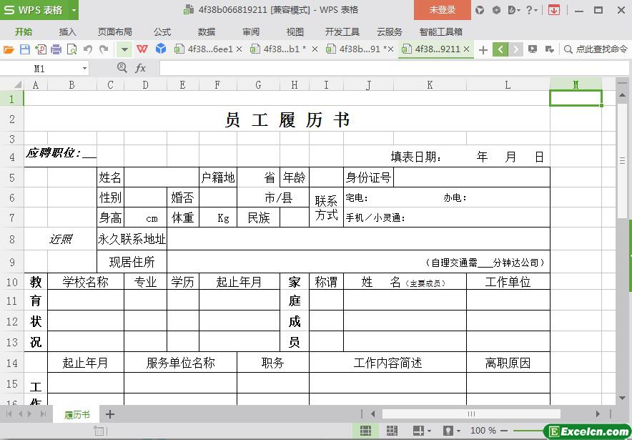Open print preview from toolbar
Image resolution: width=632 pixels, height=440 pixels.
(x=71, y=49)
